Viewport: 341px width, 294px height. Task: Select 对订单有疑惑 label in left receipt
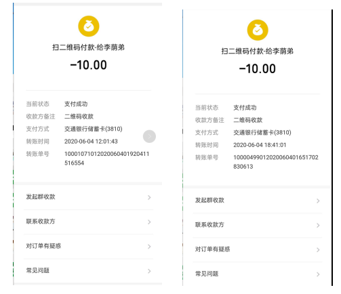(43, 246)
